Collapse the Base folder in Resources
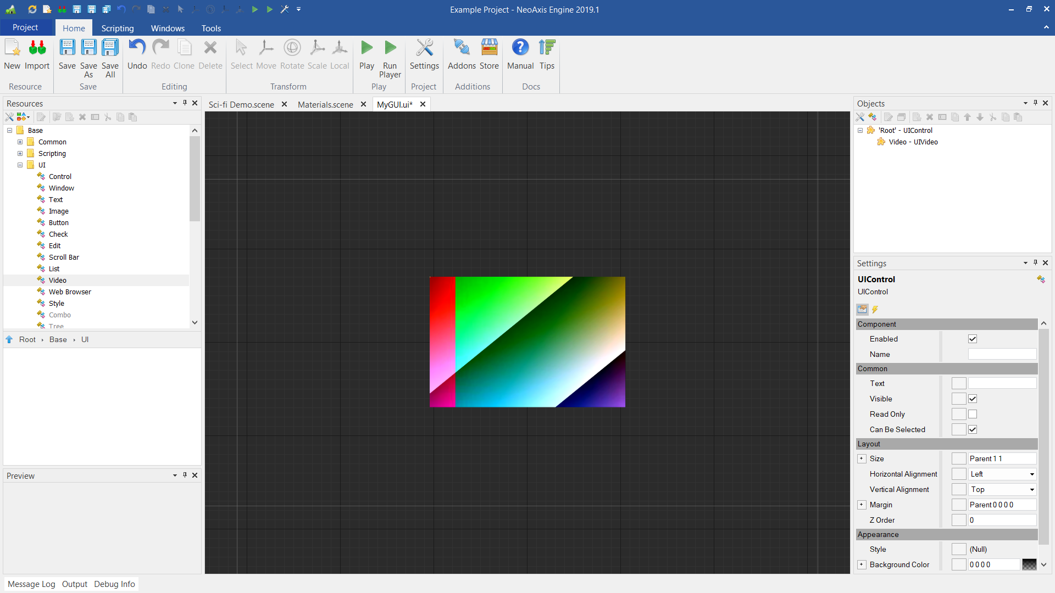The width and height of the screenshot is (1055, 593). (9, 130)
